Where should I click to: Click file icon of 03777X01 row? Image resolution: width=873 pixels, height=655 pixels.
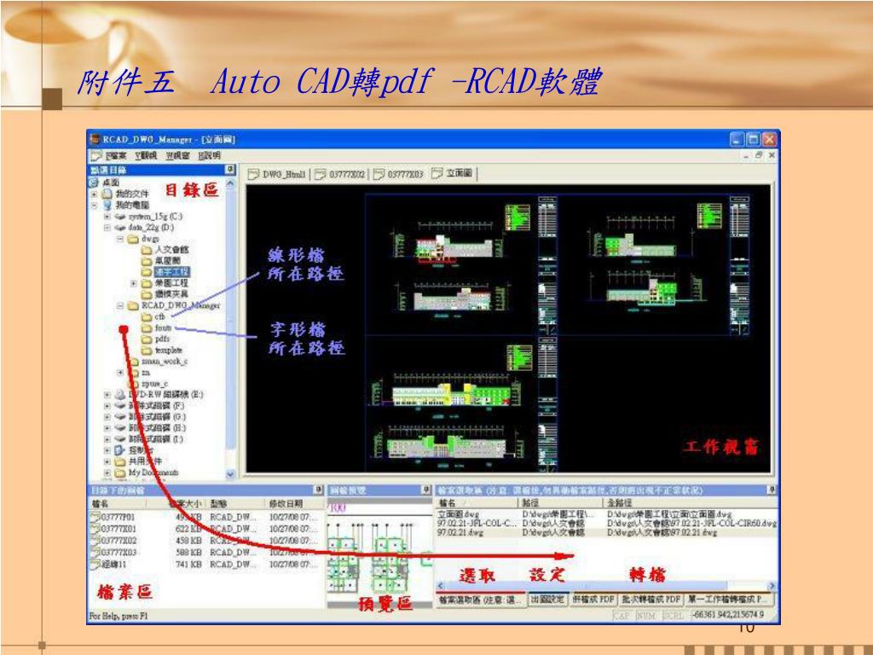(95, 529)
